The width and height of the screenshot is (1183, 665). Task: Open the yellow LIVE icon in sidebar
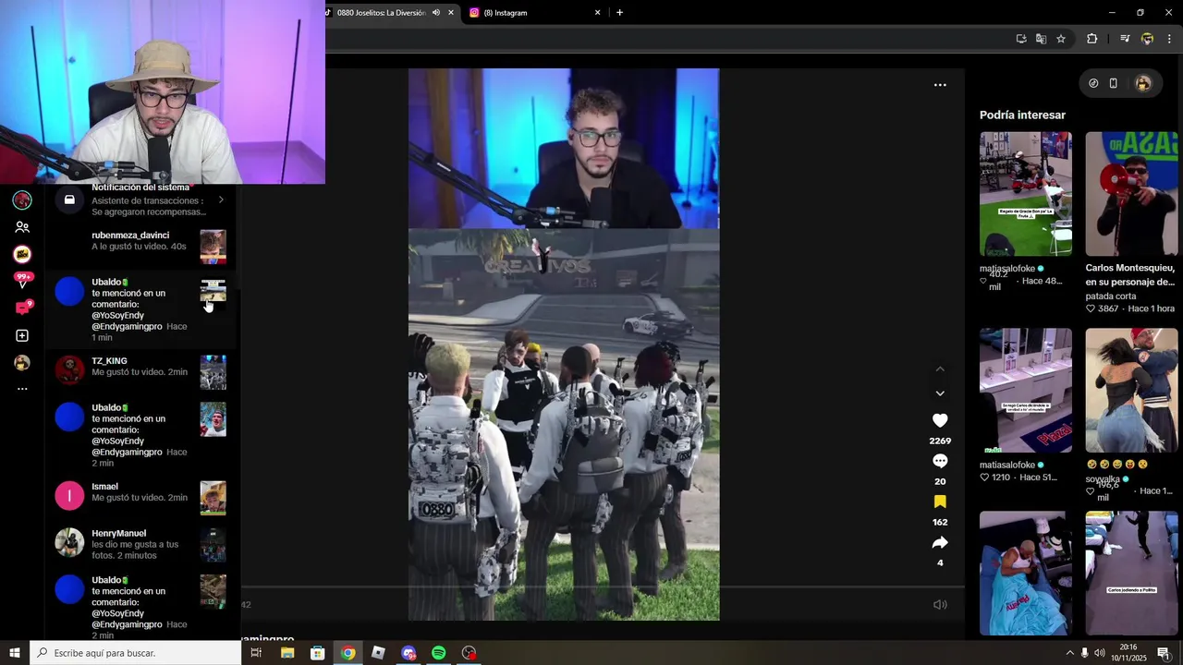[22, 254]
